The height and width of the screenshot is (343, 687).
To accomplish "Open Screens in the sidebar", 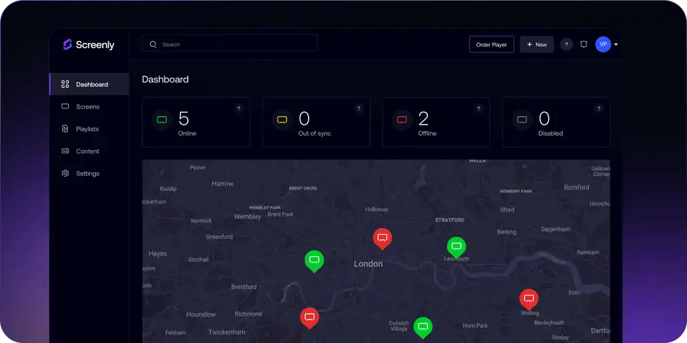I will [89, 107].
